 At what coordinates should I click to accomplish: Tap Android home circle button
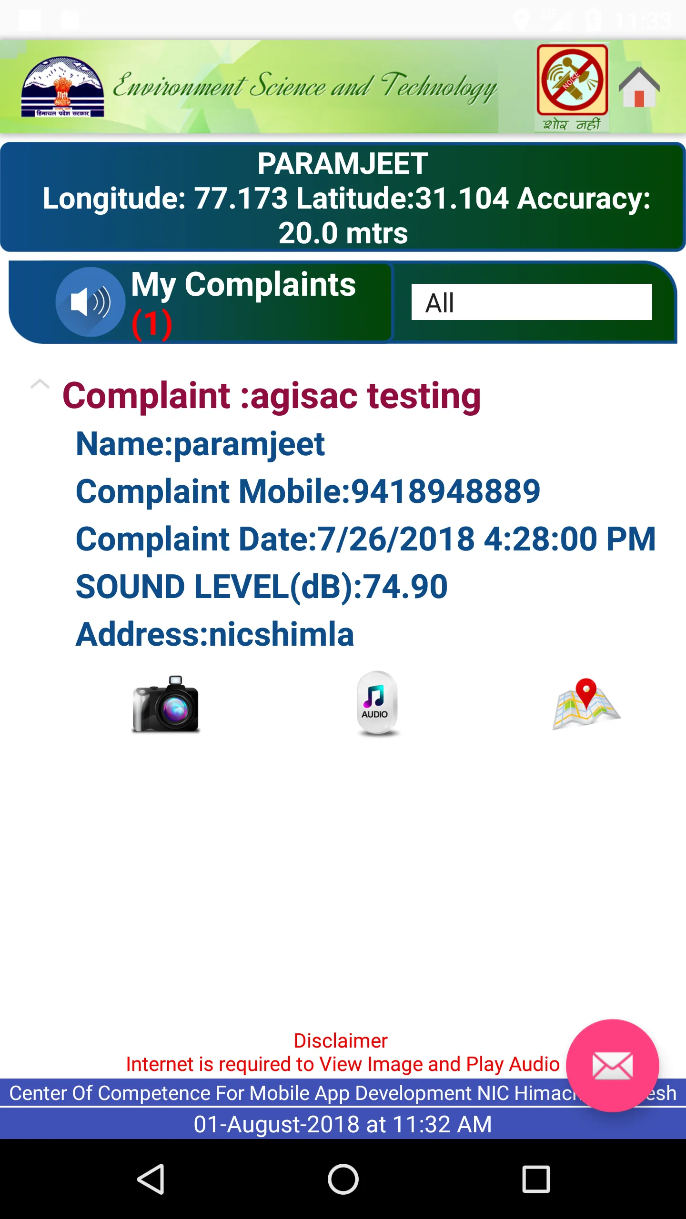343,1179
